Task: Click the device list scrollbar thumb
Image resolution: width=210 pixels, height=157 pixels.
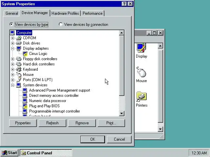Action: click(122, 65)
